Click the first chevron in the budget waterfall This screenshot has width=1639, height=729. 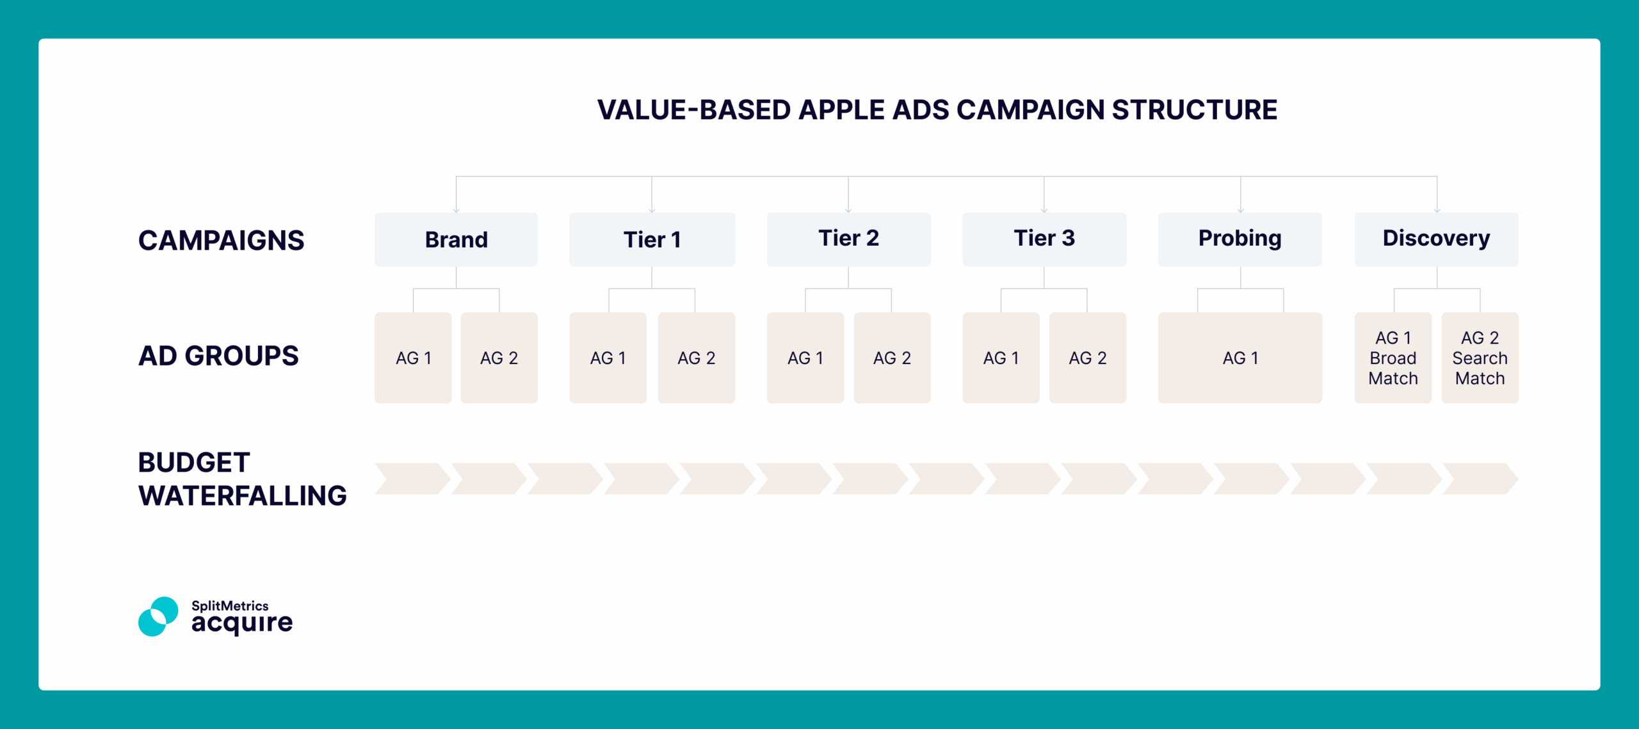[412, 479]
